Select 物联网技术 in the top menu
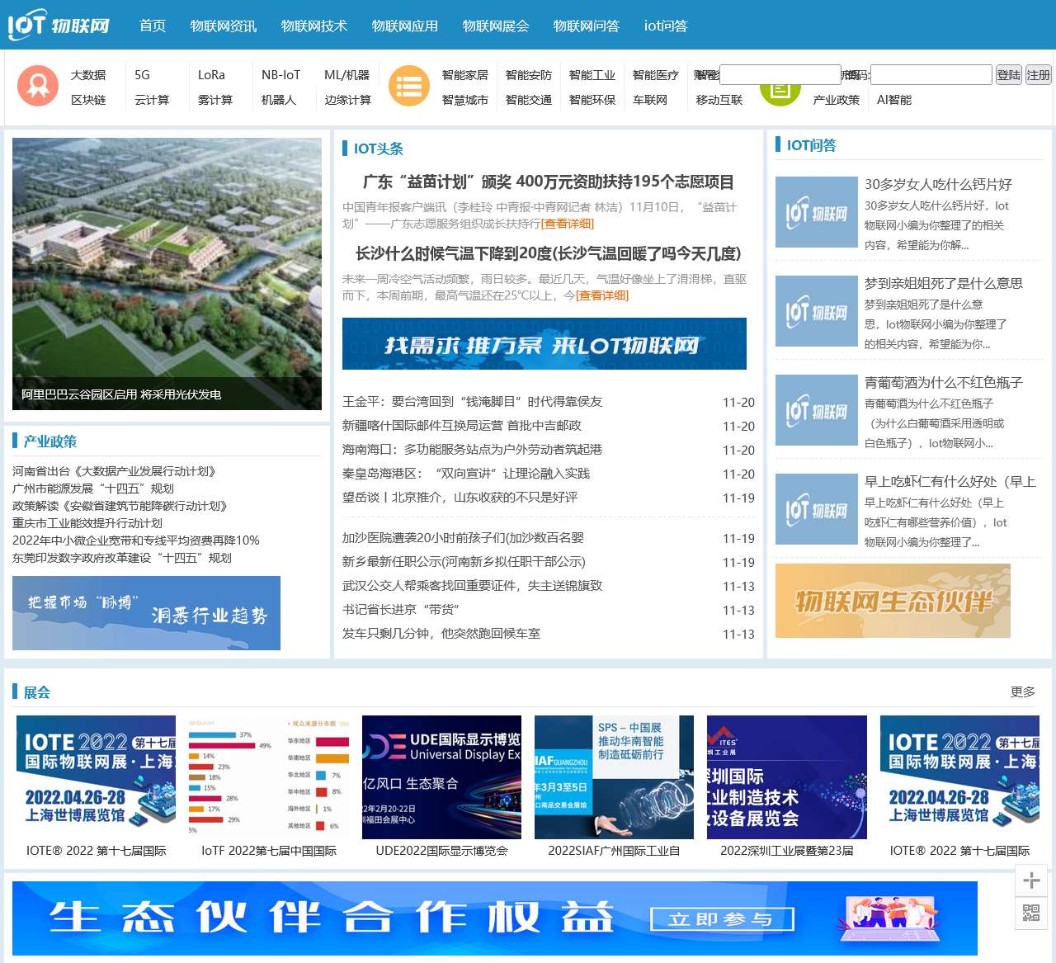The image size is (1056, 963). pos(314,26)
